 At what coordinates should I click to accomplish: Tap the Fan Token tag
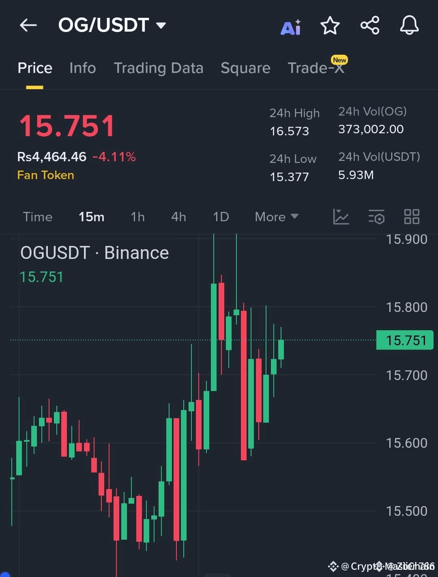[x=46, y=175]
